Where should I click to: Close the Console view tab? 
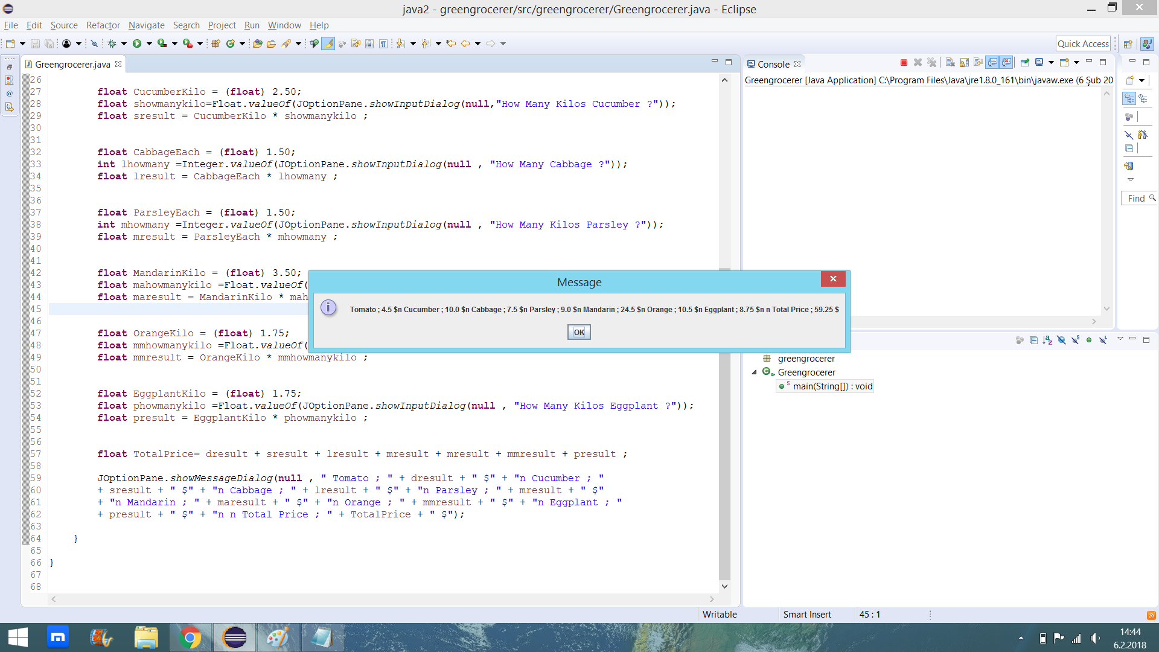click(797, 64)
